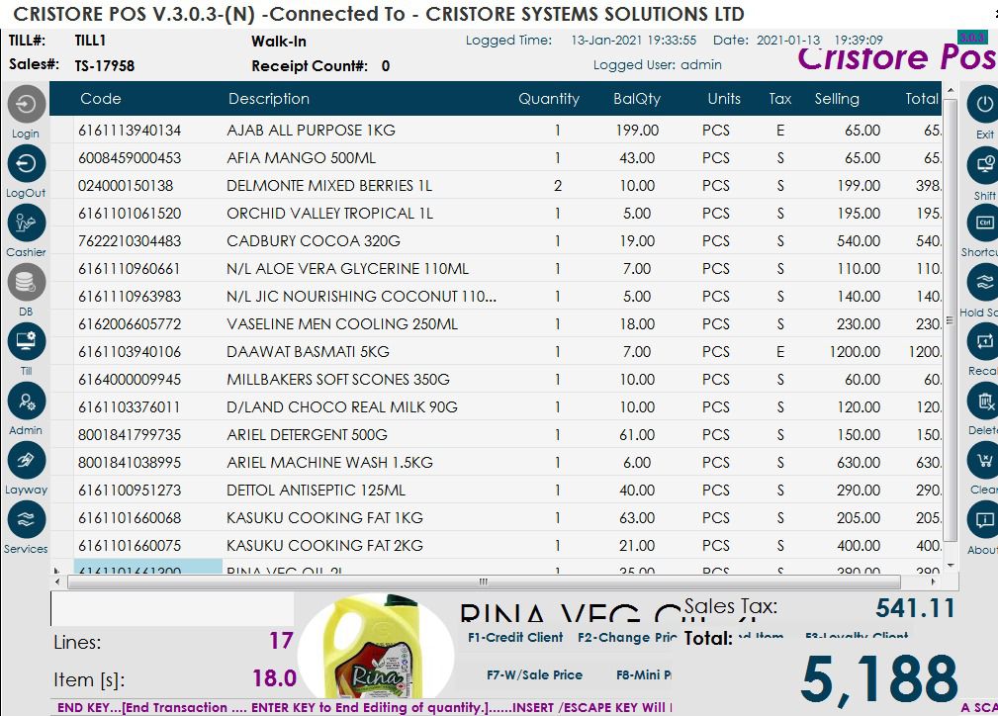Viewport: 998px width, 716px height.
Task: Open the Admin settings icon
Action: point(26,402)
